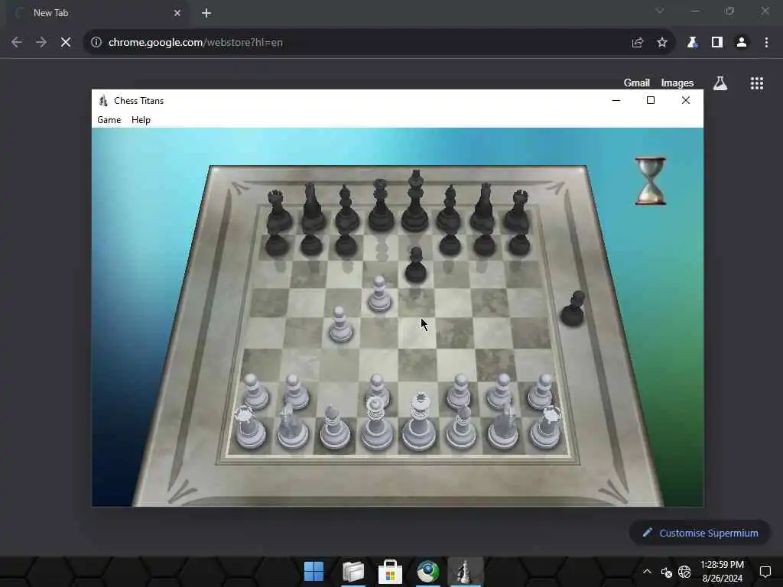Screen dimensions: 783x587
Task: Close the New Tab browser tab
Action: pyautogui.click(x=177, y=13)
